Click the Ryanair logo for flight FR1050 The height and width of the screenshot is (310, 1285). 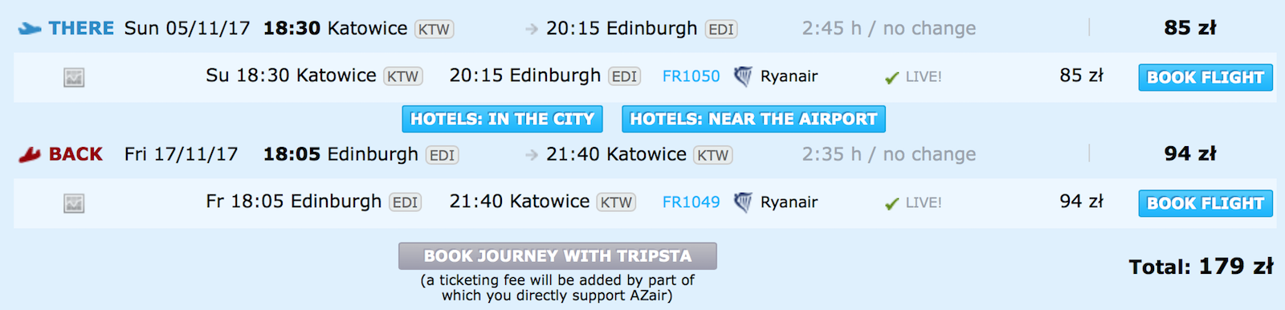click(743, 76)
